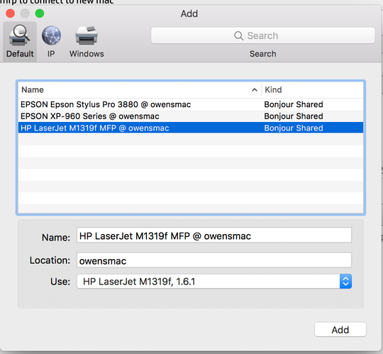Open the Use driver dropdown HP LaserJet M1319f, 1.6.1
The image size is (383, 354).
point(214,282)
